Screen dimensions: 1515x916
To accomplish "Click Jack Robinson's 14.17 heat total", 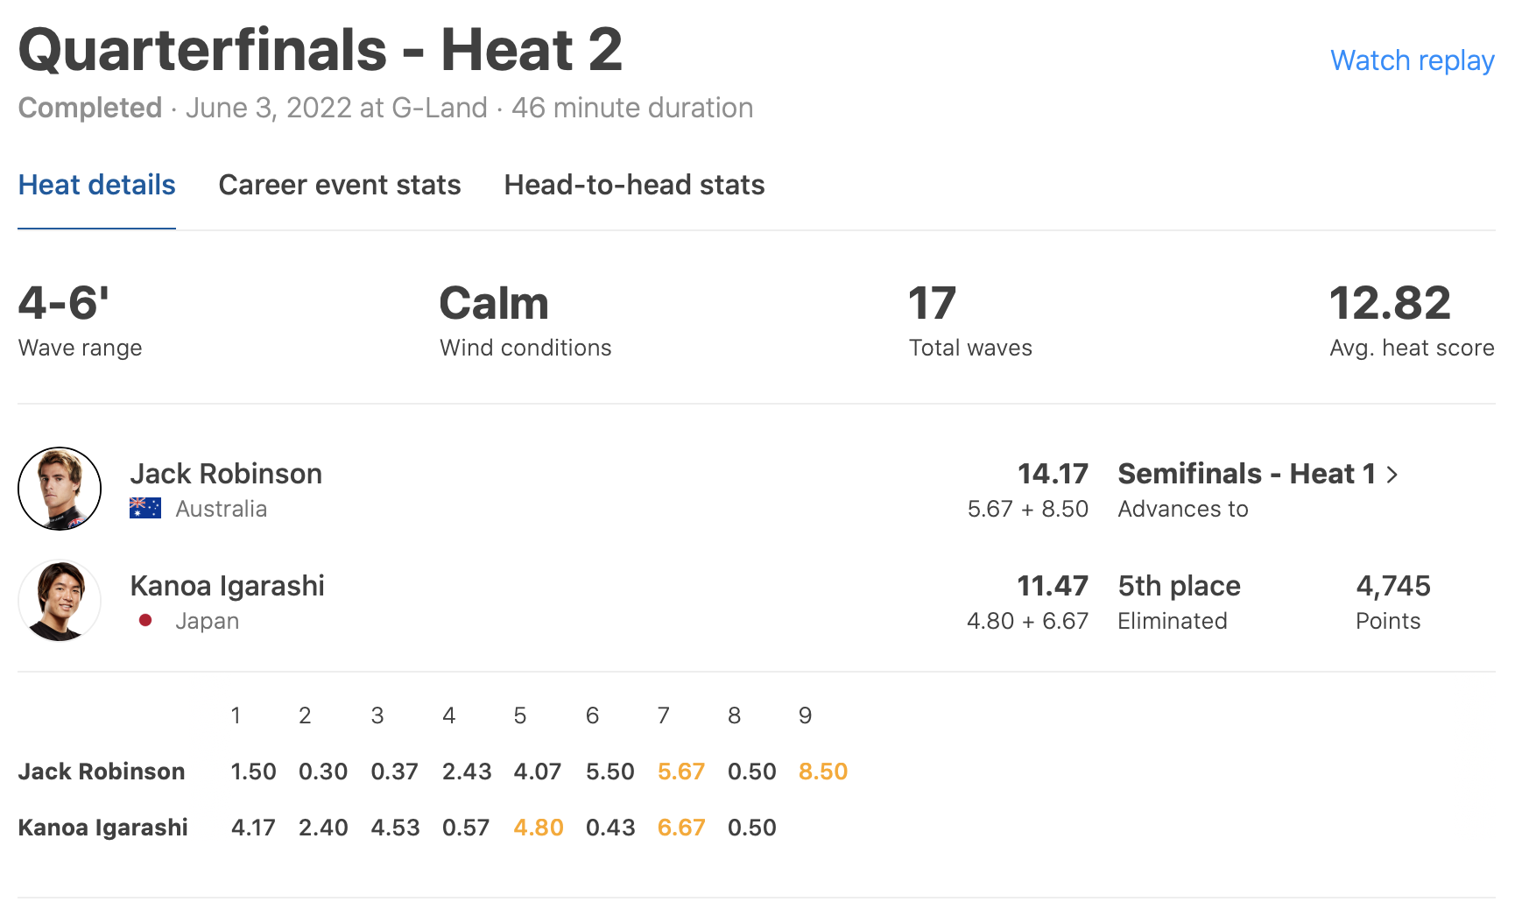I will (x=1052, y=474).
